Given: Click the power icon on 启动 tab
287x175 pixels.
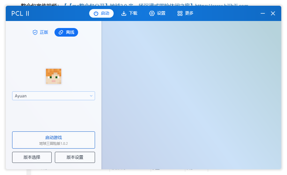Looking at the screenshot, I should pos(96,13).
